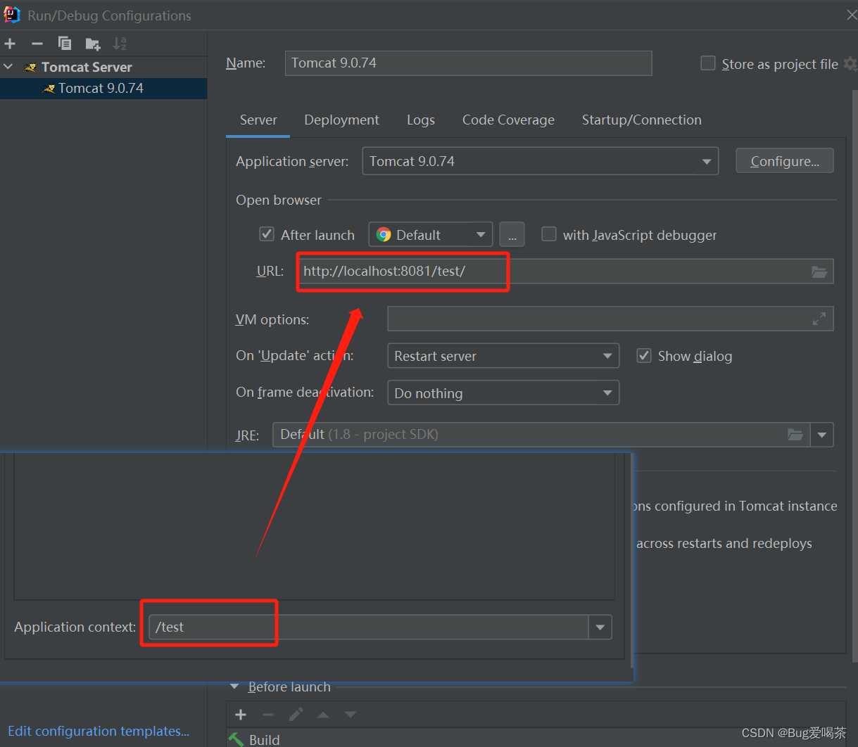Click the IntelliJ IDEA icon in the title bar
Image resolution: width=858 pixels, height=747 pixels.
pyautogui.click(x=12, y=15)
